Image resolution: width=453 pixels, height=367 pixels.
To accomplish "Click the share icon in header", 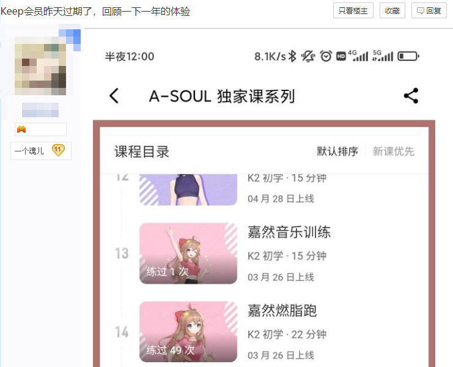I will 411,96.
